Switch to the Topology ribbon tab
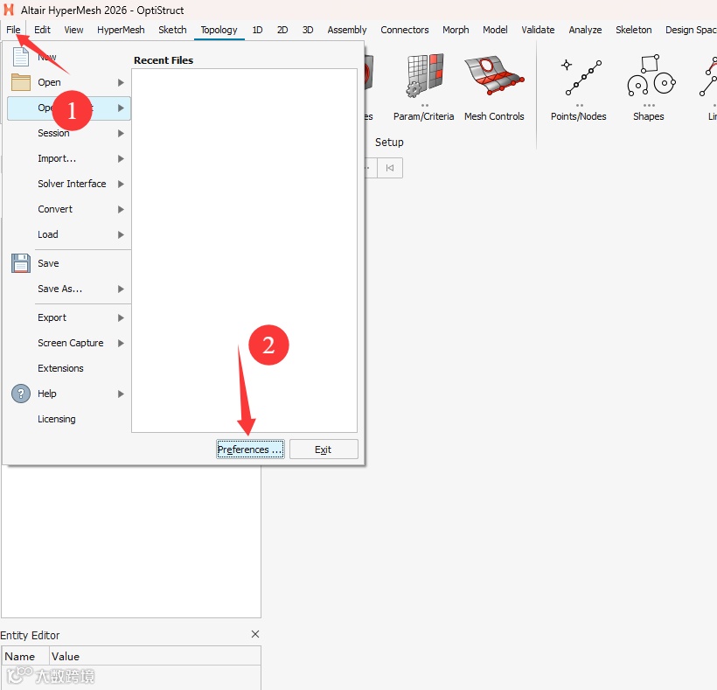717x690 pixels. point(219,30)
